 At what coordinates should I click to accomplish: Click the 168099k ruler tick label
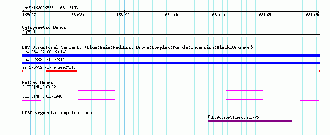[124, 15]
